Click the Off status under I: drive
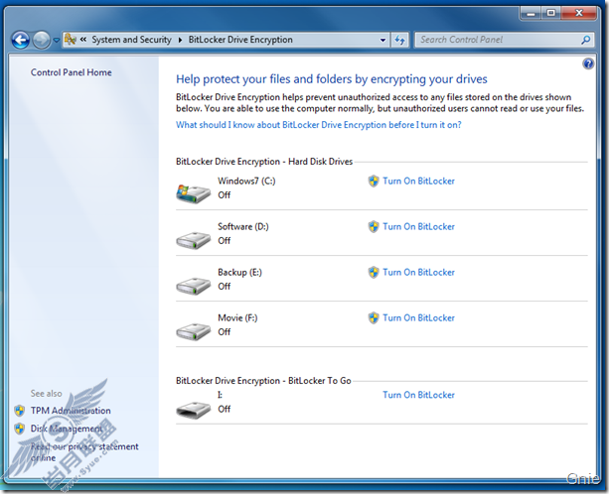The width and height of the screenshot is (609, 494). click(x=225, y=410)
